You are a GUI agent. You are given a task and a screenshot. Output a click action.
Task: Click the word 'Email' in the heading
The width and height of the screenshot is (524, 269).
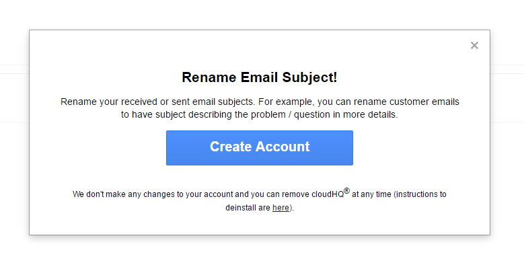click(259, 77)
